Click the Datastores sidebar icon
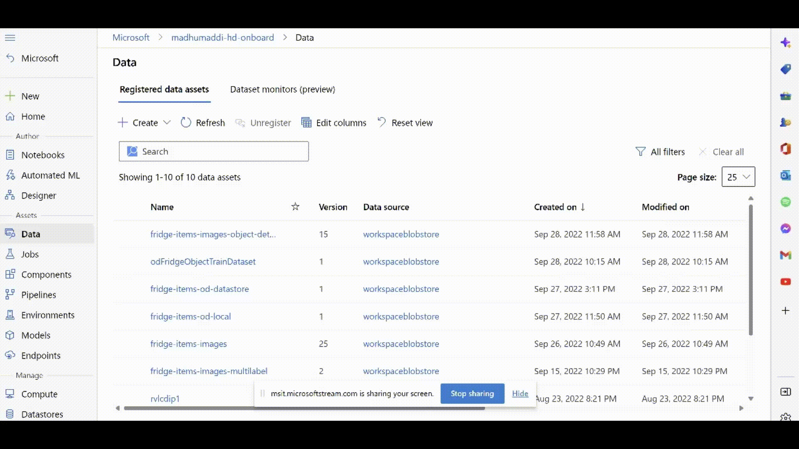799x449 pixels. (10, 414)
